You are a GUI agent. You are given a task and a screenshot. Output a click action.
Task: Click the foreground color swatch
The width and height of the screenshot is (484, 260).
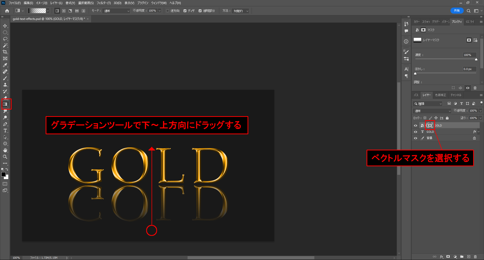pos(4,174)
